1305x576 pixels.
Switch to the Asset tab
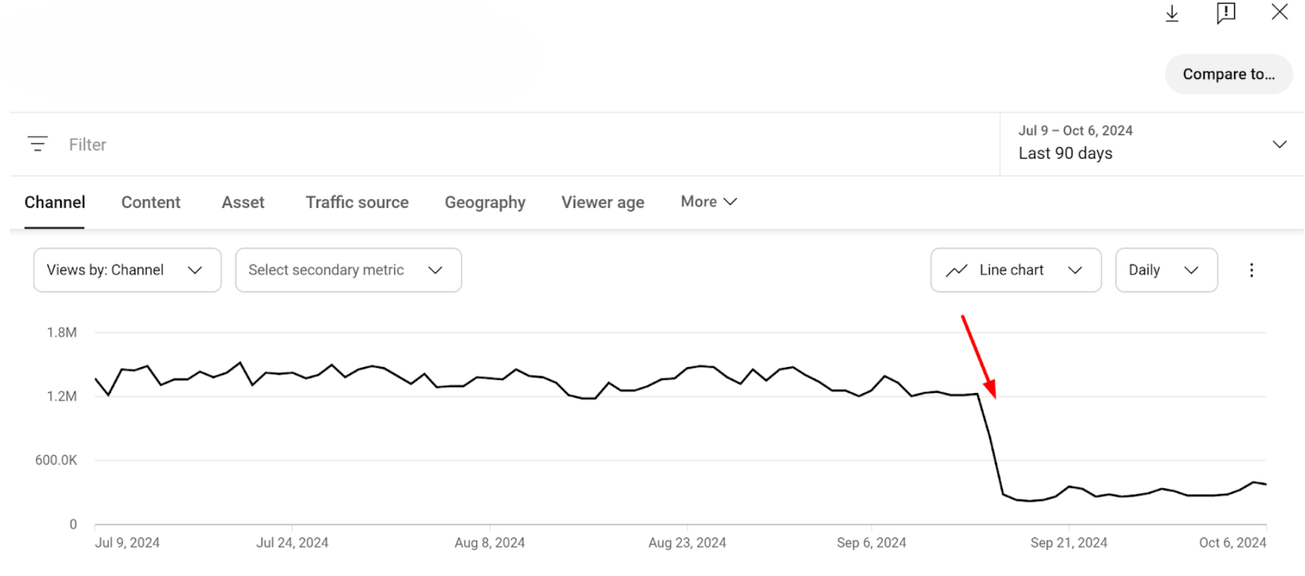[x=243, y=202]
